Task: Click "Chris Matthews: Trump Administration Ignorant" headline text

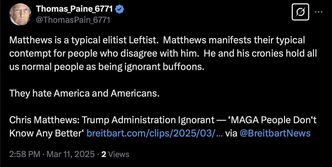Action: point(110,120)
